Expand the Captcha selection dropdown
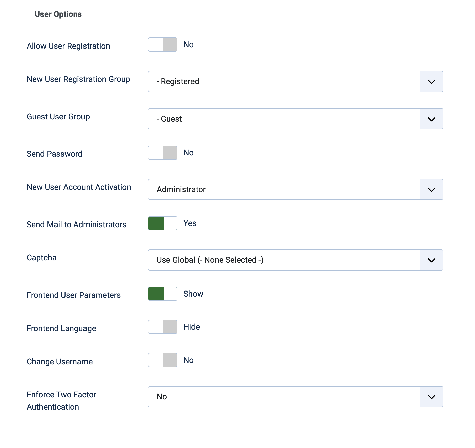 pyautogui.click(x=284, y=260)
